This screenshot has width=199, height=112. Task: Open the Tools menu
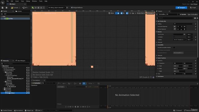(41, 1)
